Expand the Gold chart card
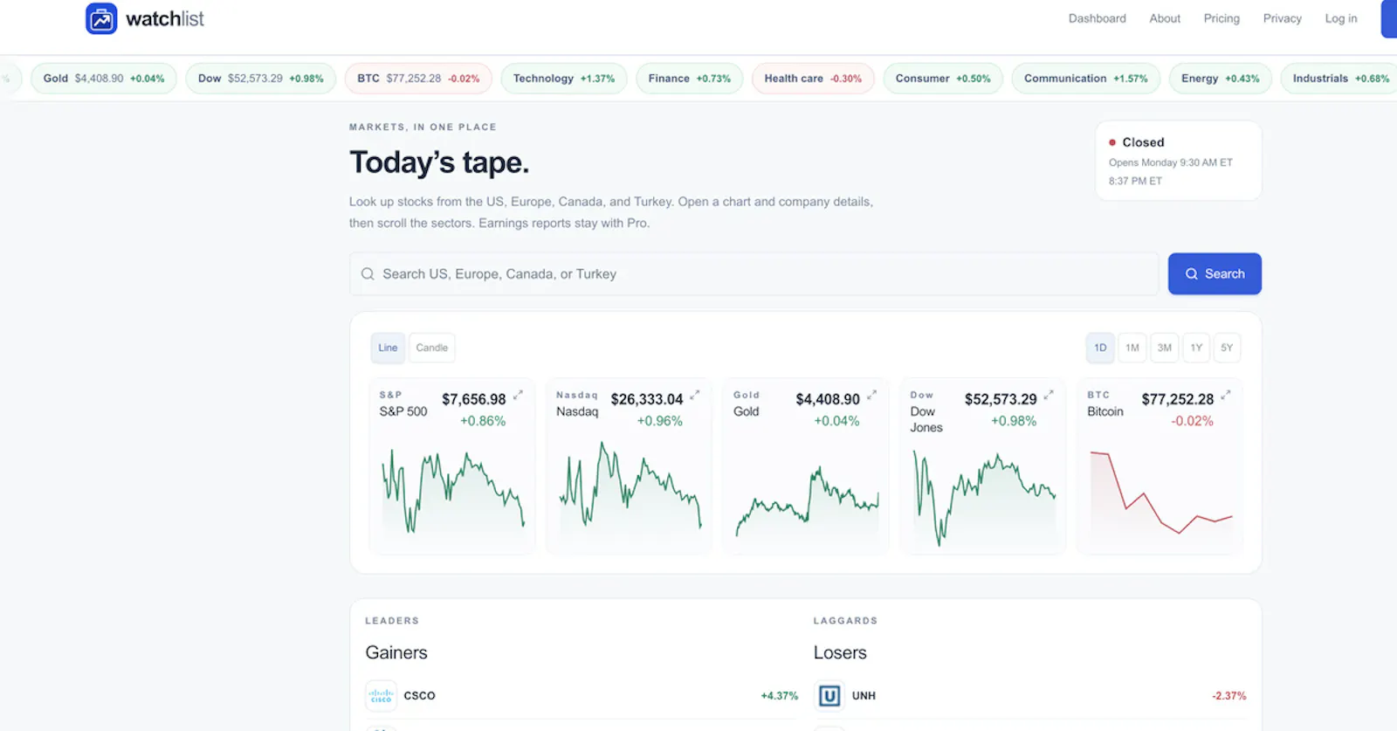Screen dimensions: 1397x731 click(871, 395)
